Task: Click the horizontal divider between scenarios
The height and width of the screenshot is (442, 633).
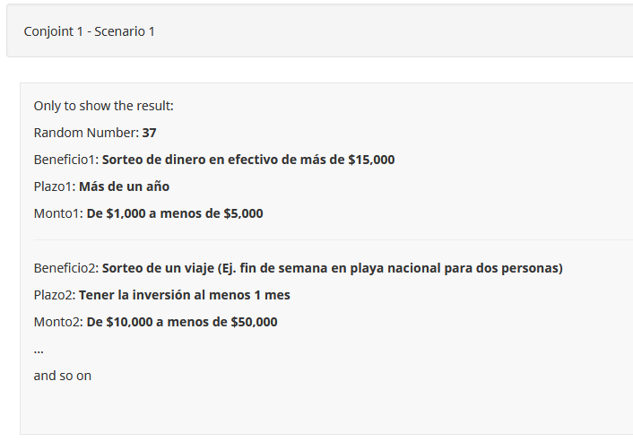Action: click(332, 240)
